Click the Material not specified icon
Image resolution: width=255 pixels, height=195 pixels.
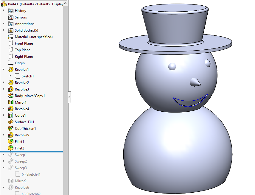click(x=11, y=37)
